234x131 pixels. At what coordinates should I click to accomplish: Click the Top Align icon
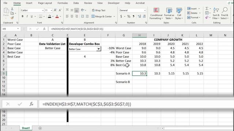coord(67,10)
